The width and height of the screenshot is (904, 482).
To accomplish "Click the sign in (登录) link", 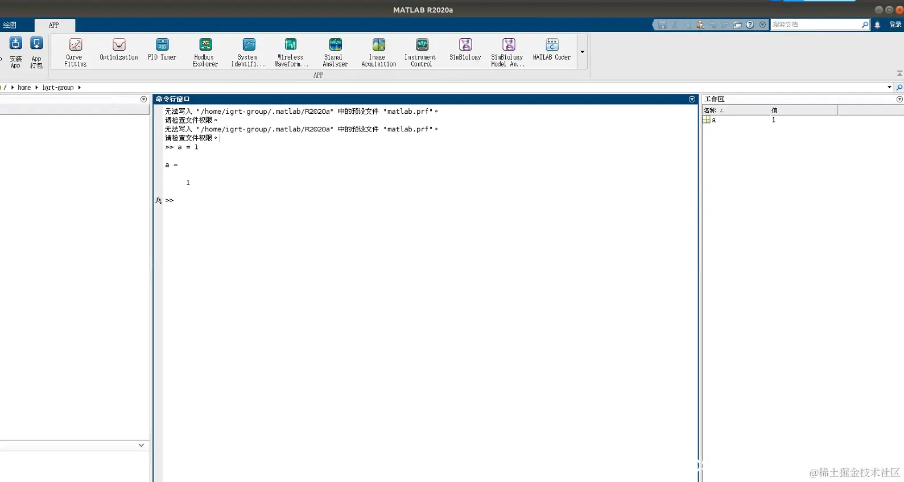I will pos(895,24).
